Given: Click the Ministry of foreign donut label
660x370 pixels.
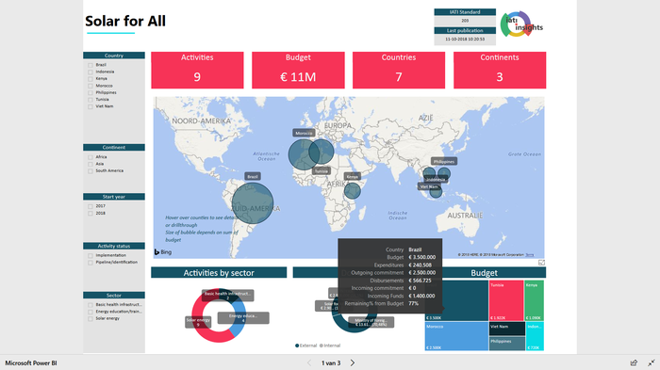Looking at the screenshot, I should tap(371, 323).
